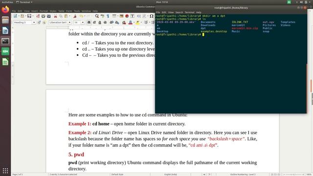This screenshot has width=313, height=176.
Task: Open the Terminal app menu in top bar
Action: [24, 2]
